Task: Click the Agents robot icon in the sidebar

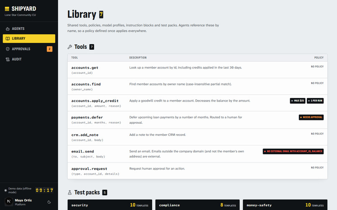Action: 8,29
